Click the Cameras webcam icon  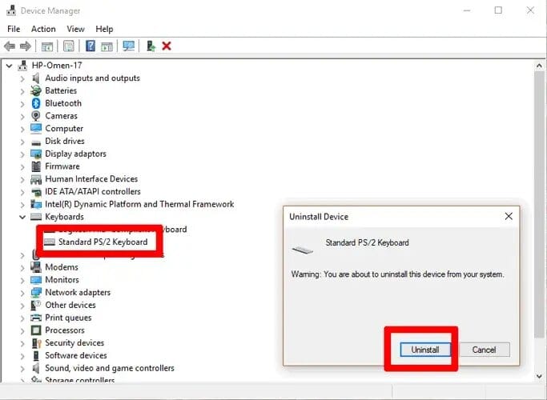coord(35,116)
